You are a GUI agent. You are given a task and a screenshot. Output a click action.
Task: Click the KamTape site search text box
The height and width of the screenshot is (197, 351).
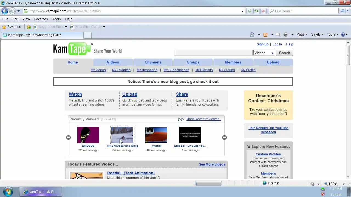213,53
